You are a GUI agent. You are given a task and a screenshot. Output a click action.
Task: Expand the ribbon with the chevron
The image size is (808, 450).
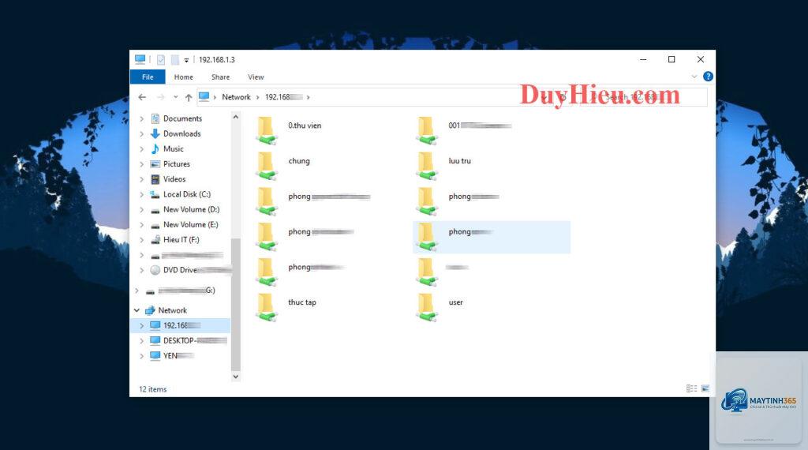pos(694,77)
